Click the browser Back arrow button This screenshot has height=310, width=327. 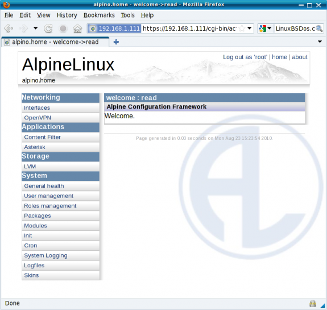tap(9, 28)
